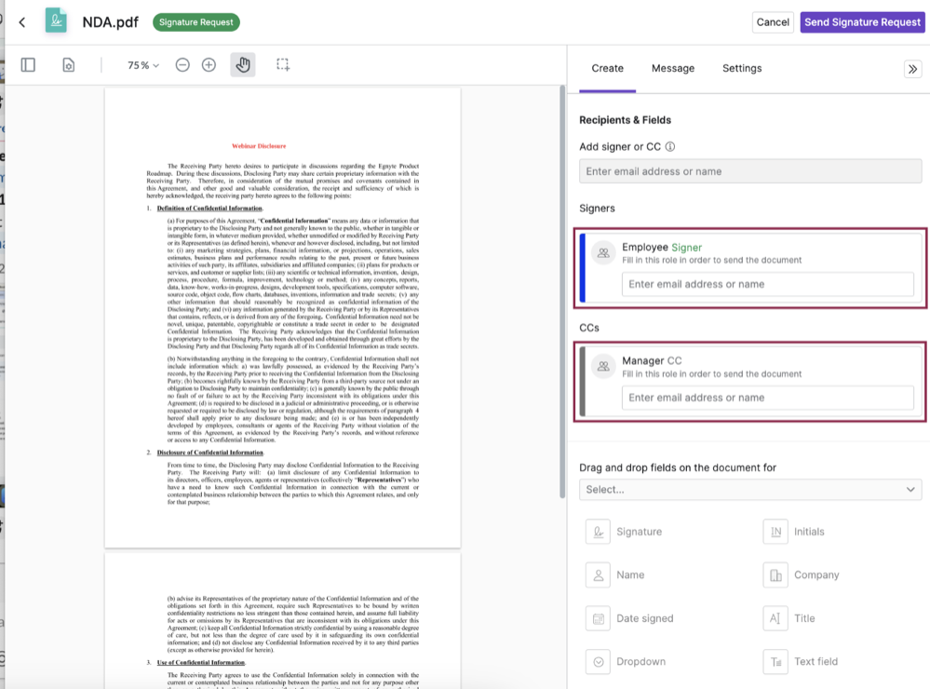This screenshot has height=689, width=930.
Task: Click the Cancel button
Action: click(773, 22)
